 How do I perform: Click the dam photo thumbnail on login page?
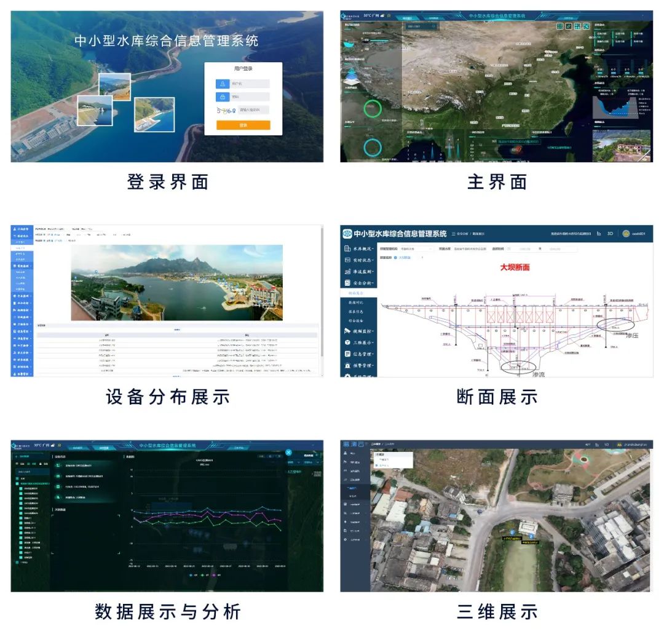coord(95,110)
